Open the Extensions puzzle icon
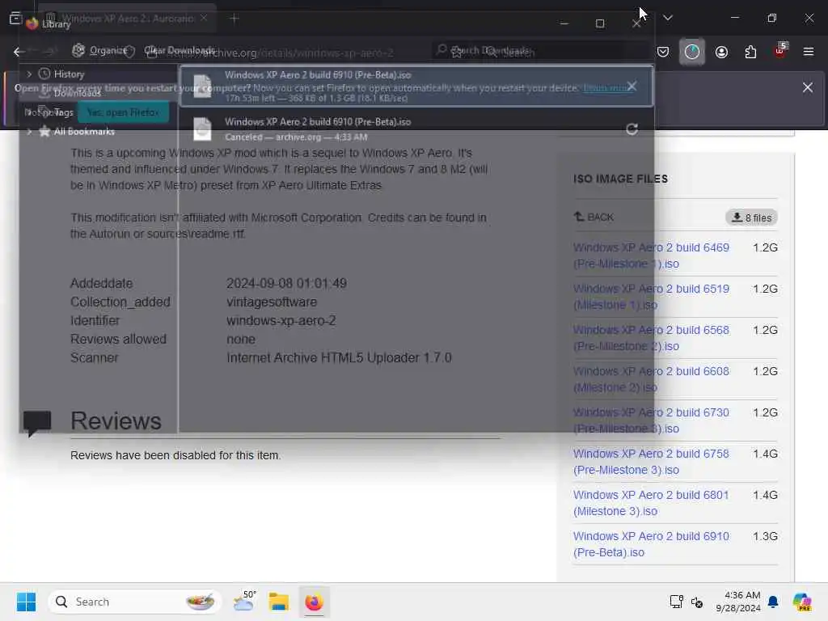This screenshot has width=828, height=621. point(750,52)
